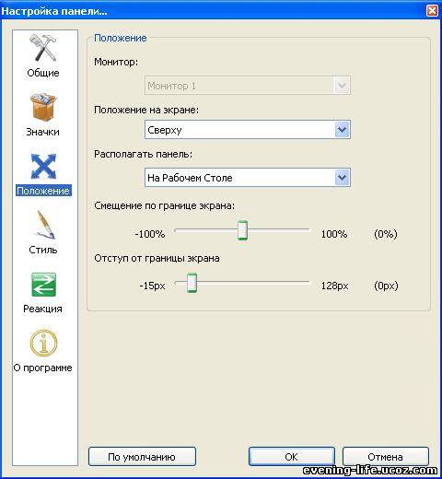Image resolution: width=442 pixels, height=479 pixels.
Task: Open the Реакция green arrows icon
Action: click(43, 285)
